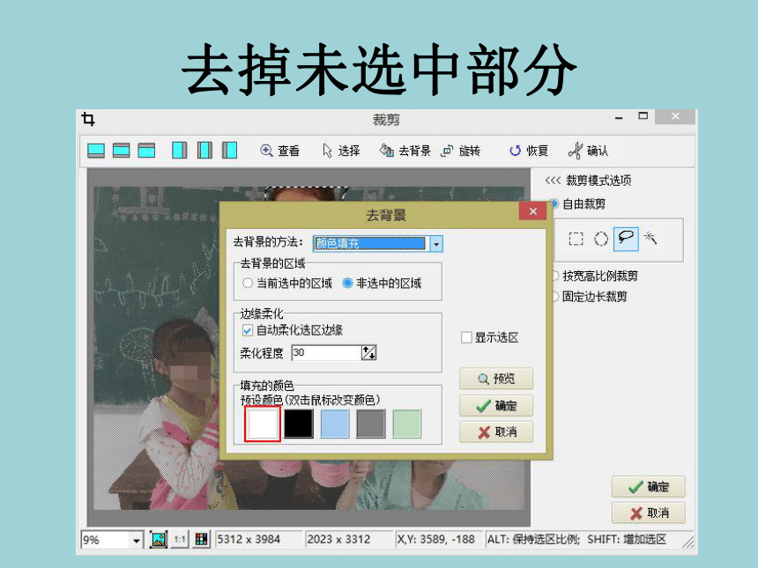Image resolution: width=758 pixels, height=568 pixels.
Task: Pick the light green preset fill color
Action: pyautogui.click(x=407, y=424)
